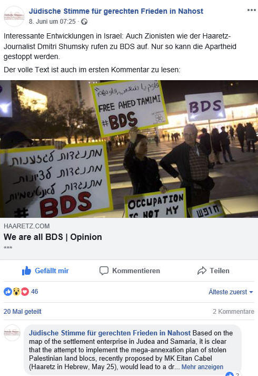
Task: Toggle like with Gefällt mir button
Action: [45, 271]
